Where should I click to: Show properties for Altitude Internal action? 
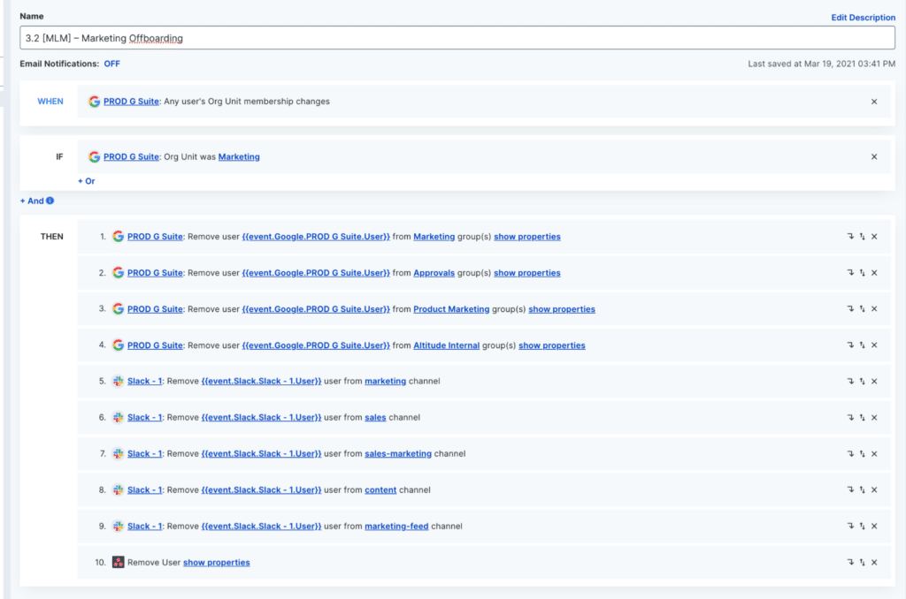tap(552, 345)
